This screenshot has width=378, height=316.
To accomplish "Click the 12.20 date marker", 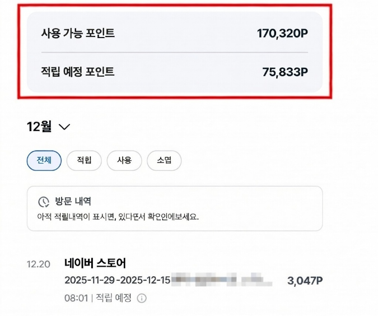I will coord(38,264).
